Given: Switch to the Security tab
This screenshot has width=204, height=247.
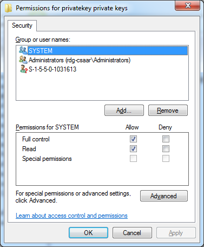Looking at the screenshot, I should (22, 25).
